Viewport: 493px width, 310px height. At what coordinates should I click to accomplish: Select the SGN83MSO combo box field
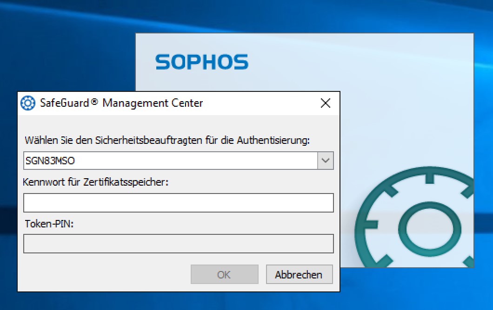point(179,161)
